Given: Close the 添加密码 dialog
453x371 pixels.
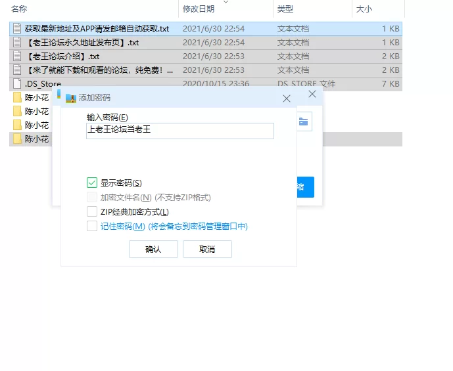Looking at the screenshot, I should [x=287, y=98].
